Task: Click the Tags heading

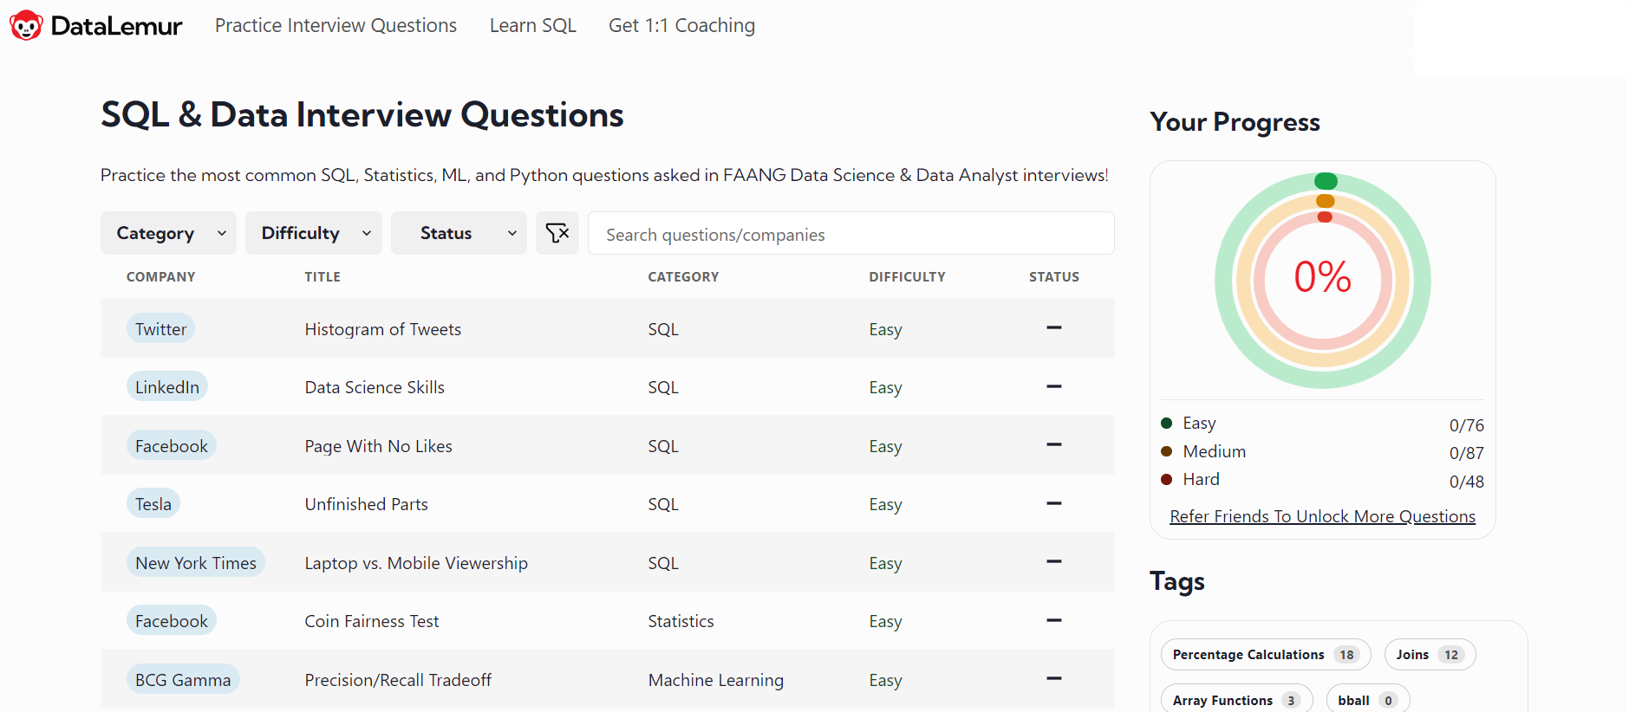Action: tap(1176, 581)
